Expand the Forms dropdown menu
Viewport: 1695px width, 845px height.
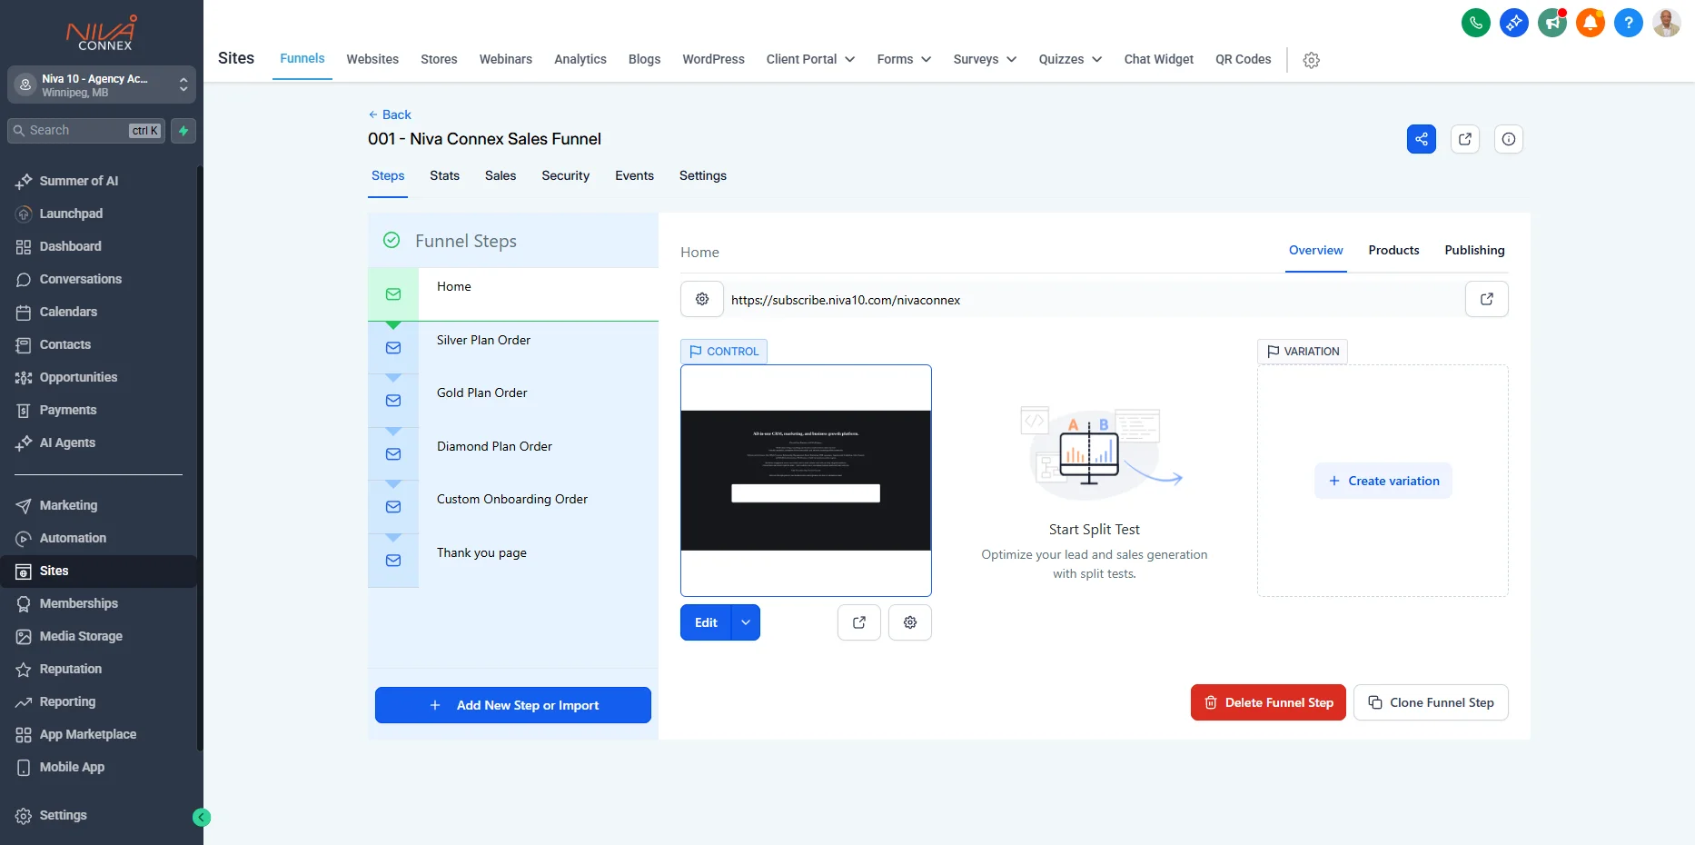coord(904,59)
